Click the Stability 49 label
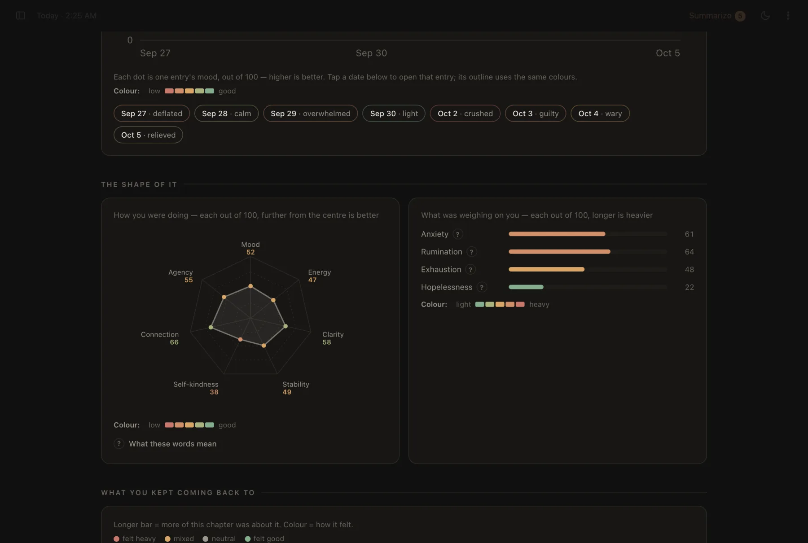This screenshot has height=543, width=808. (295, 388)
